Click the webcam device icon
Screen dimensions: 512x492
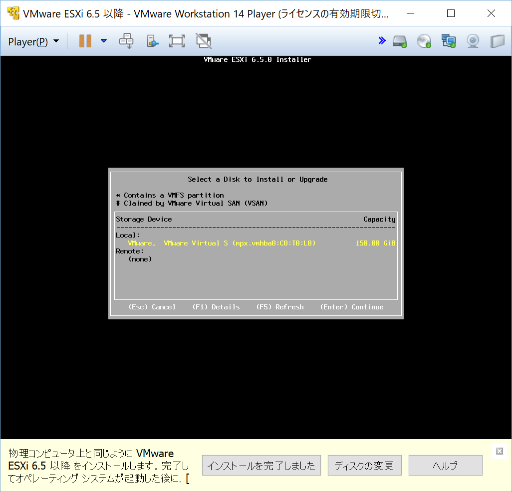tap(472, 41)
